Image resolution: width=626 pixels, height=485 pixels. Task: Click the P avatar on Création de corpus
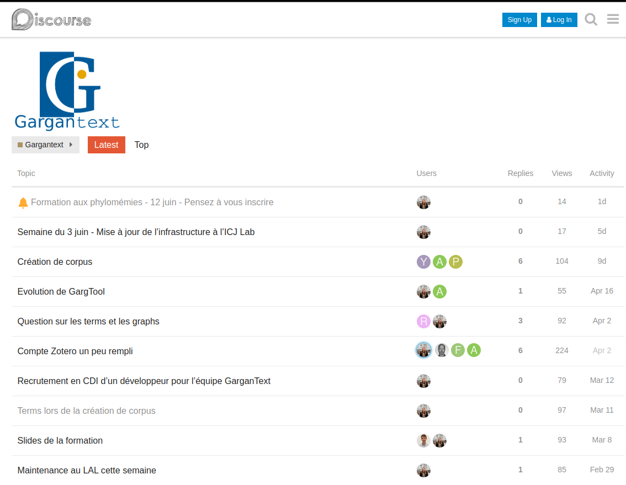point(455,262)
